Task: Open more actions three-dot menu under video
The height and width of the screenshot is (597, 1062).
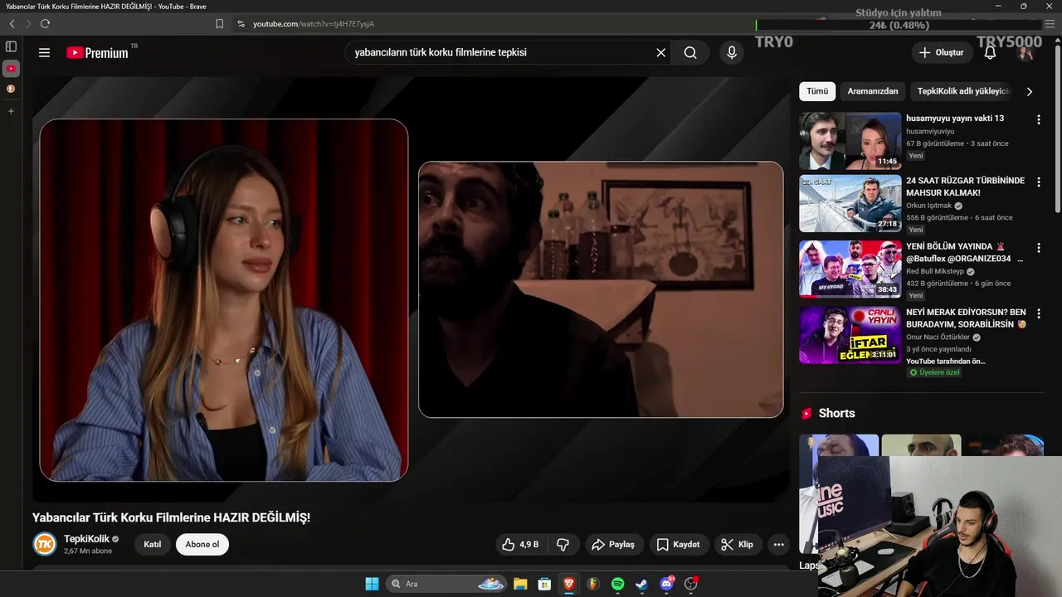Action: pos(778,545)
